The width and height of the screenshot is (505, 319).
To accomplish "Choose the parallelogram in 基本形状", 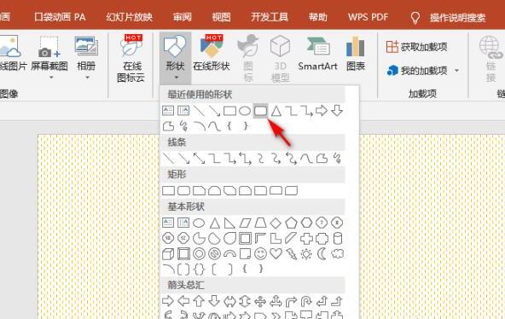I will (245, 223).
